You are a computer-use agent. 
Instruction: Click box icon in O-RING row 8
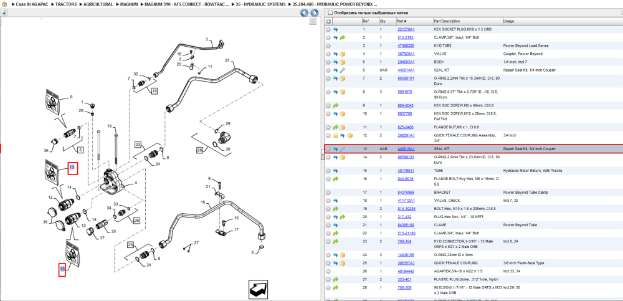pos(342,92)
